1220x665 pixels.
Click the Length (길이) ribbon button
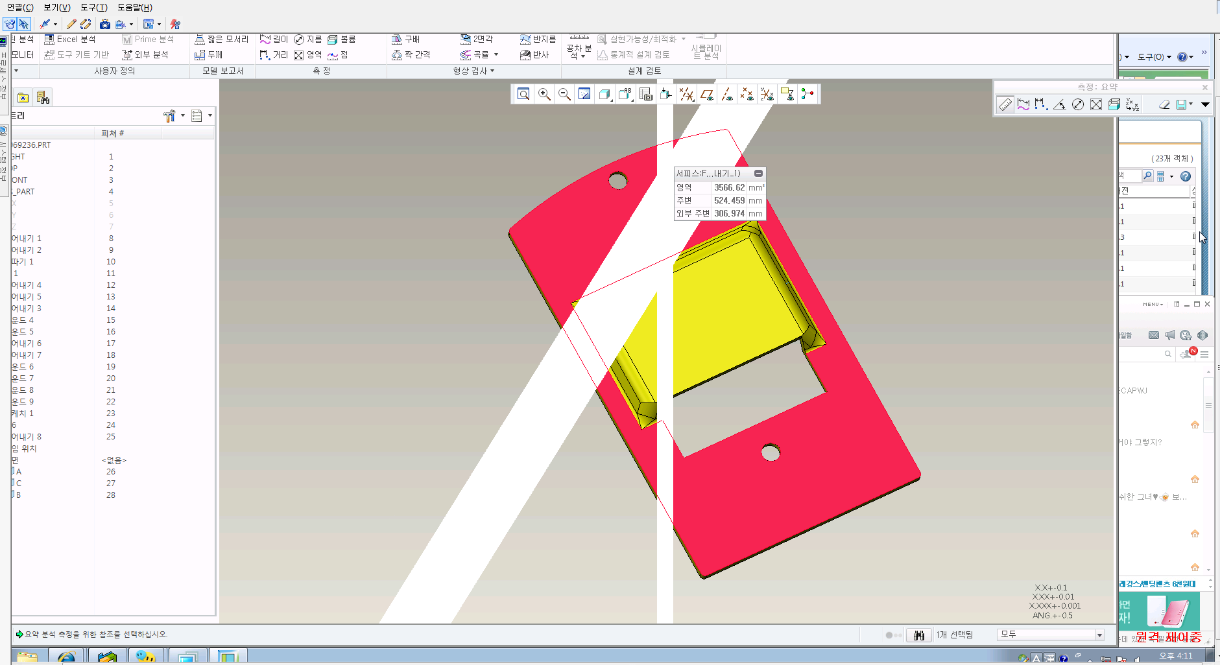coord(274,40)
